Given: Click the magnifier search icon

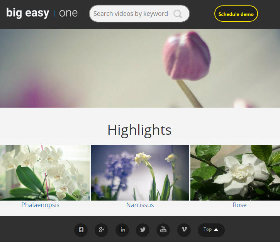Looking at the screenshot, I should coord(178,14).
